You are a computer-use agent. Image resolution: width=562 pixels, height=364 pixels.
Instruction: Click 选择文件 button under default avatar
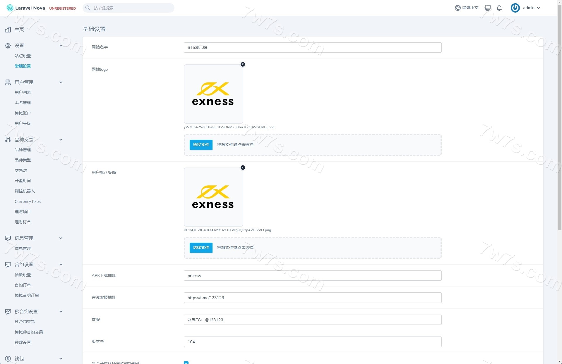201,248
